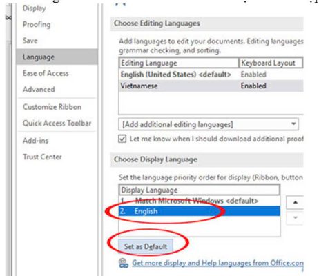Click the globe icon beside Office.com link
The width and height of the screenshot is (319, 276).
pyautogui.click(x=124, y=263)
